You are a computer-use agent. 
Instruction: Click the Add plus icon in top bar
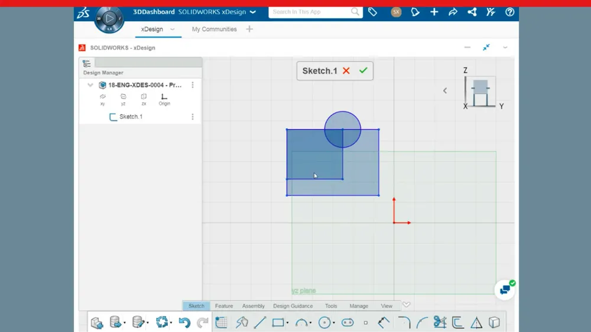tap(434, 12)
